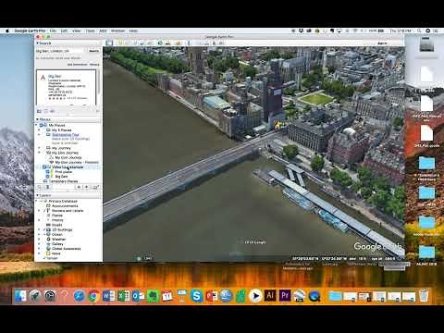Clear search results with the X icon
Viewport: 444px width, 333px height.
[98, 111]
